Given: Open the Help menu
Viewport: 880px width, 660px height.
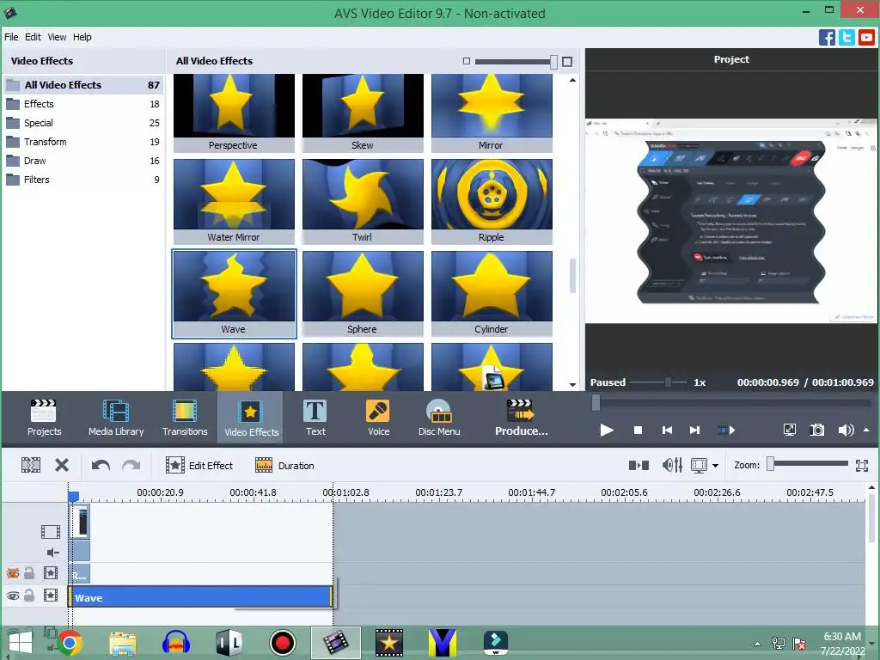Looking at the screenshot, I should (82, 37).
